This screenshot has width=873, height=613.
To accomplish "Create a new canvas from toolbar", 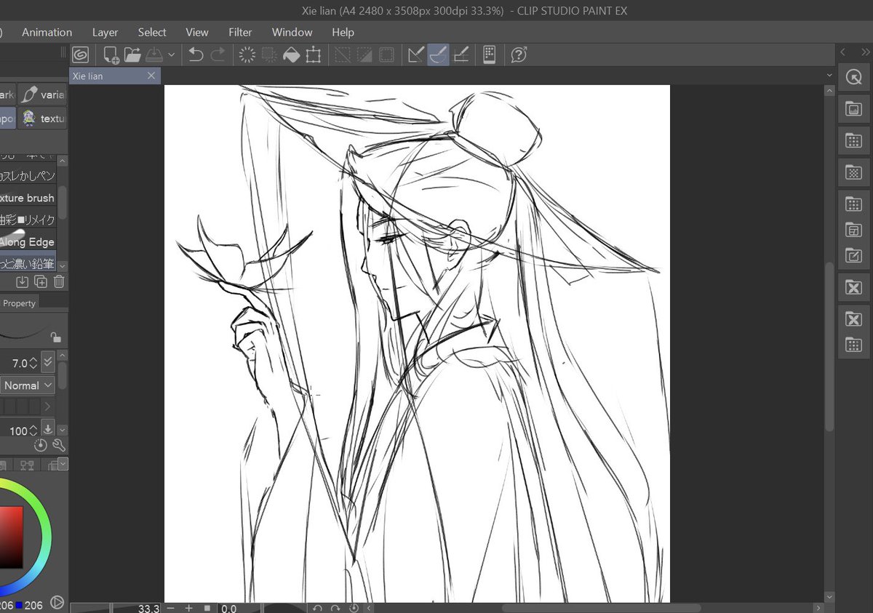I will (x=111, y=55).
